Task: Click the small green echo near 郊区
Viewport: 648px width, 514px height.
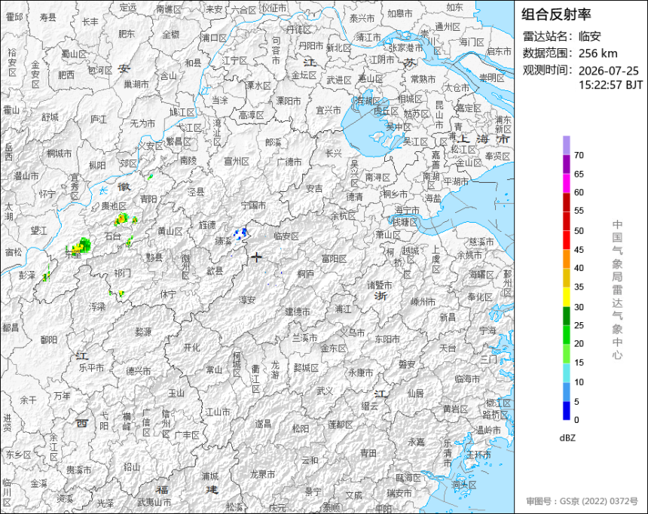Action: [150, 177]
